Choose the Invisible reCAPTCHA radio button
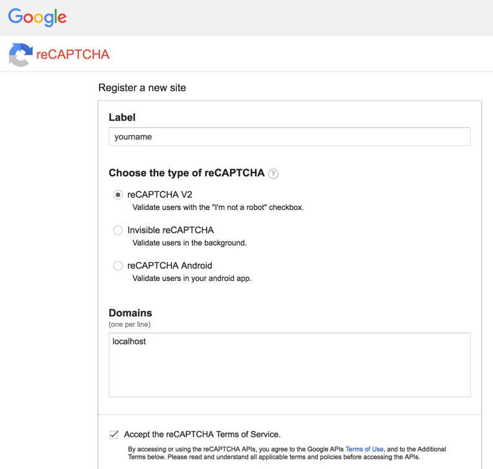 click(118, 230)
